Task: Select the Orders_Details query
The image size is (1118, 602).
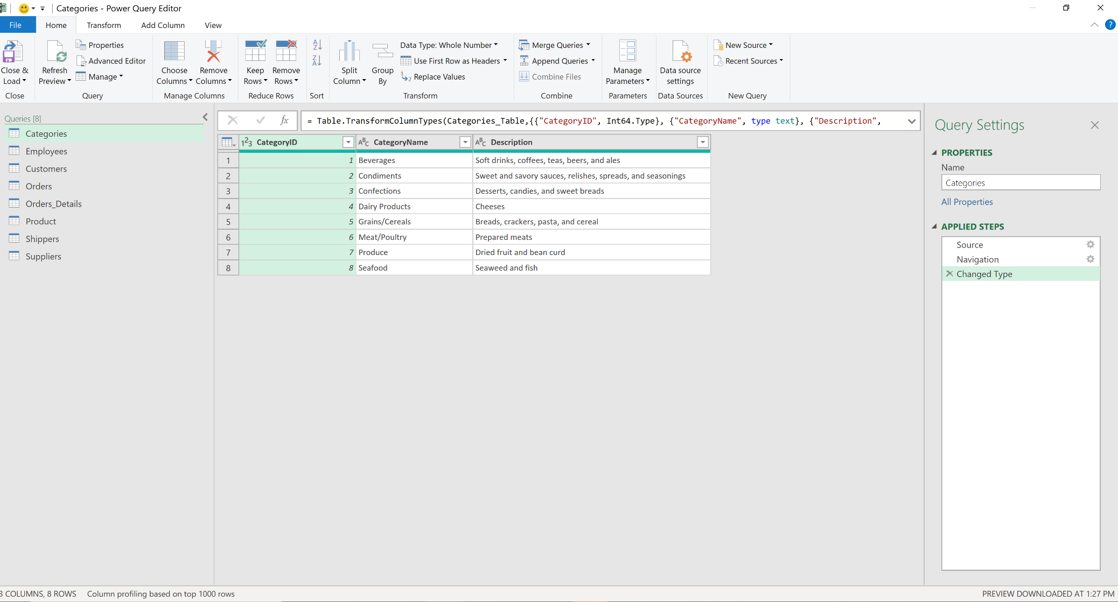Action: [105, 204]
